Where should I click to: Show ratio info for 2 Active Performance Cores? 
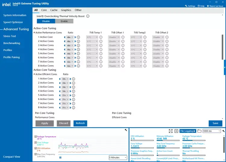(x=78, y=41)
